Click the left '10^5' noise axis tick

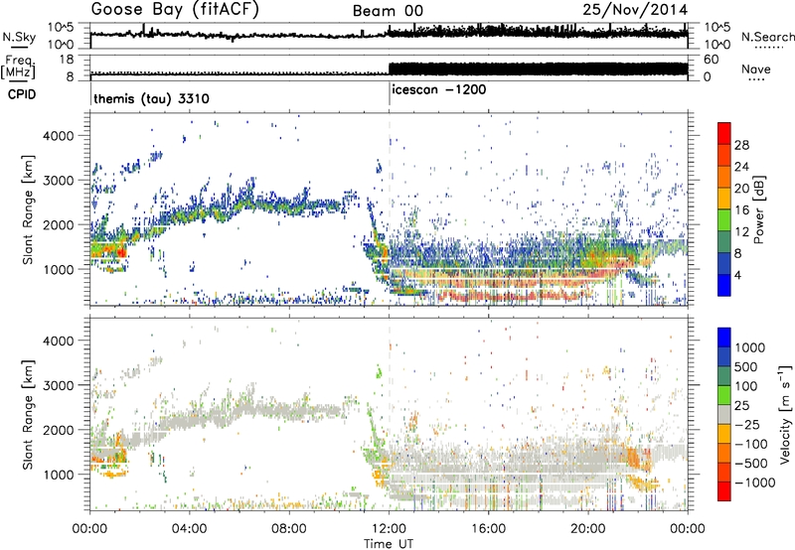(x=61, y=28)
